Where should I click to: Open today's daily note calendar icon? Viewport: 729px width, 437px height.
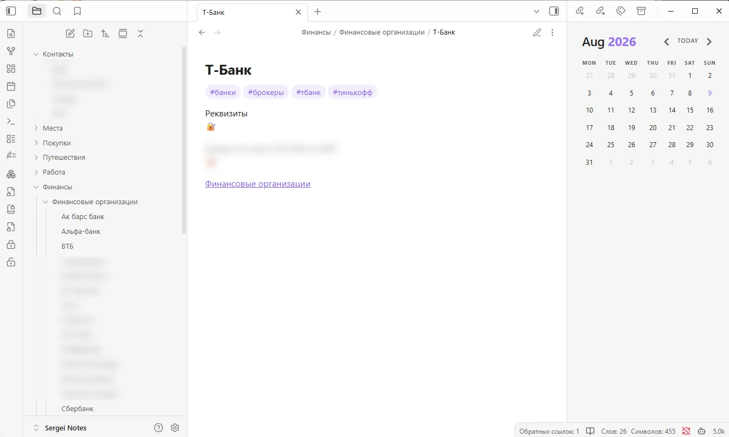point(11,86)
